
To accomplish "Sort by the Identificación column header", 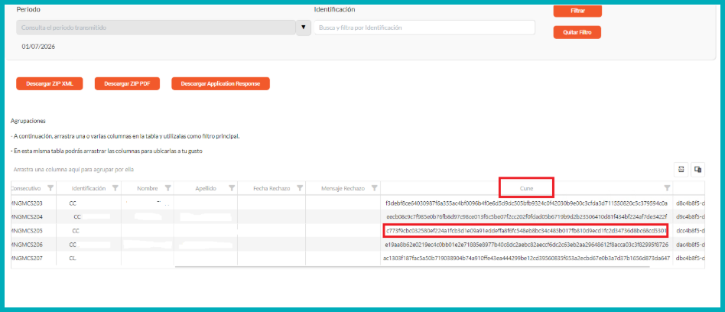I will point(89,189).
